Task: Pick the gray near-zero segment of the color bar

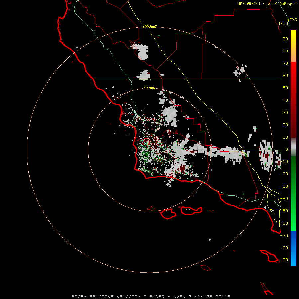Action: (293, 147)
